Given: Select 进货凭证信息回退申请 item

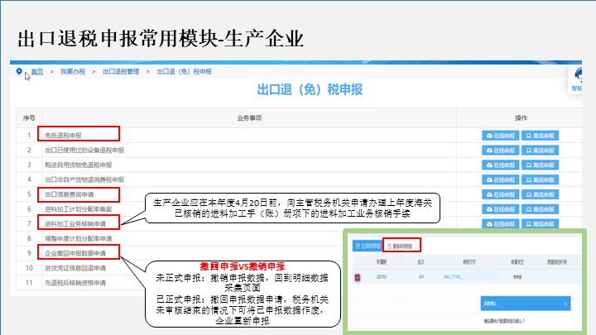Looking at the screenshot, I should click(75, 268).
